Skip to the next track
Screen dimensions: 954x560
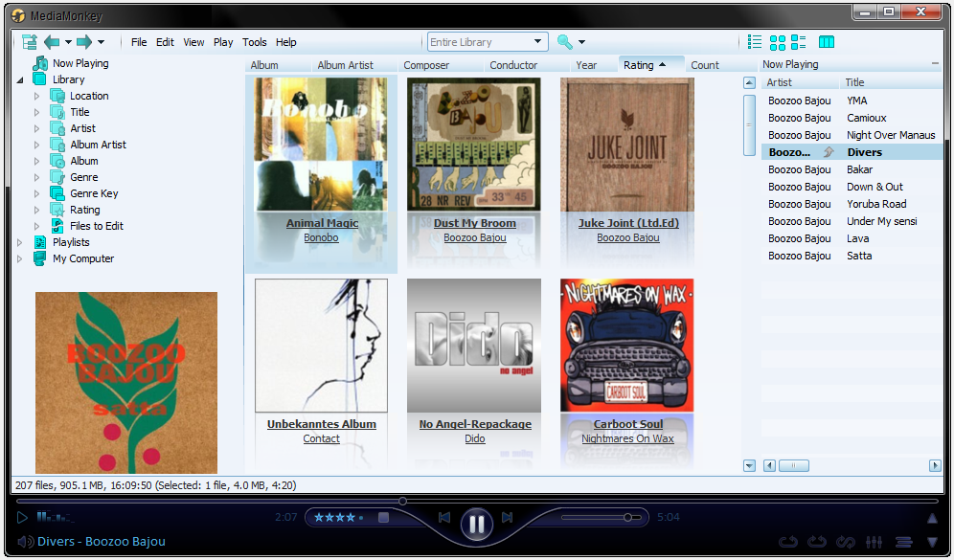pyautogui.click(x=508, y=518)
